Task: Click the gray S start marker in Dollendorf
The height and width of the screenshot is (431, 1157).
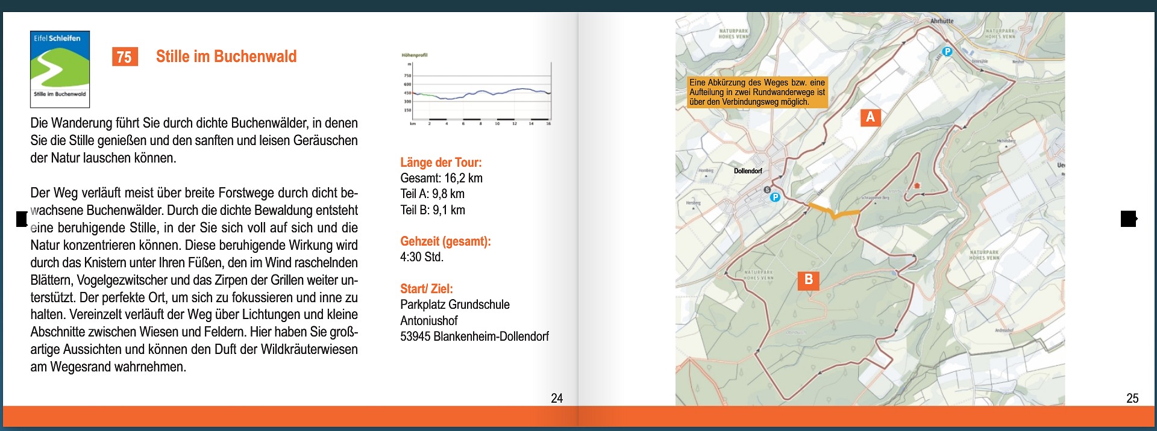Action: point(767,190)
